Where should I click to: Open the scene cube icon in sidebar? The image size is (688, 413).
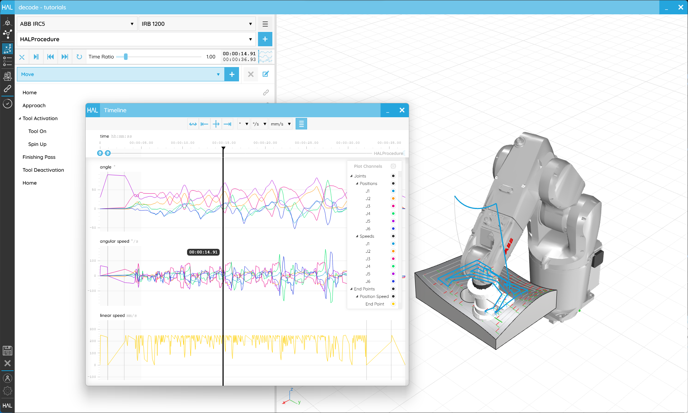pos(7,23)
